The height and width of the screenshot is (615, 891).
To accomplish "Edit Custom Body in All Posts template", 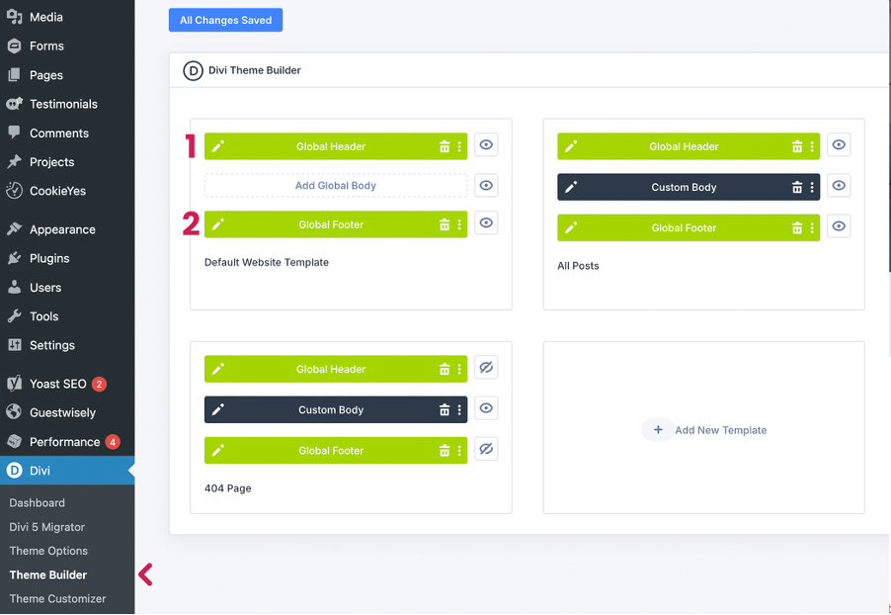I will tap(571, 187).
